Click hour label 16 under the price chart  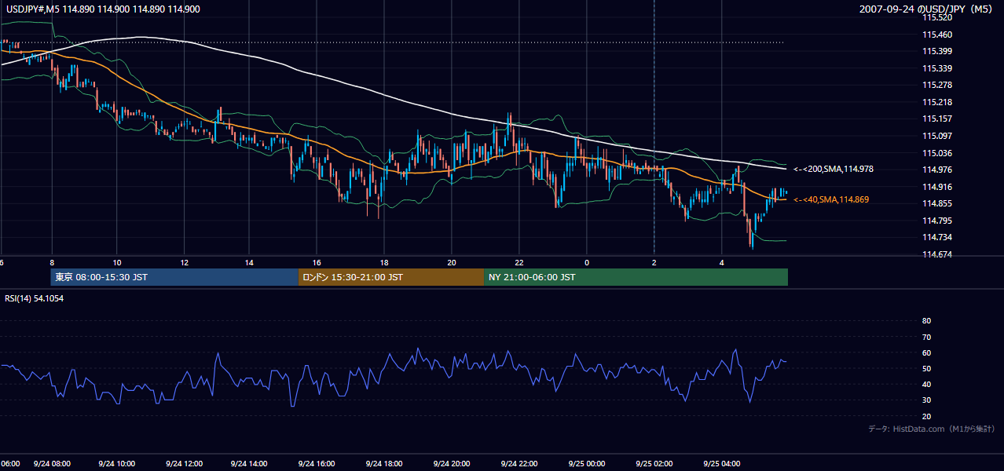pyautogui.click(x=317, y=261)
